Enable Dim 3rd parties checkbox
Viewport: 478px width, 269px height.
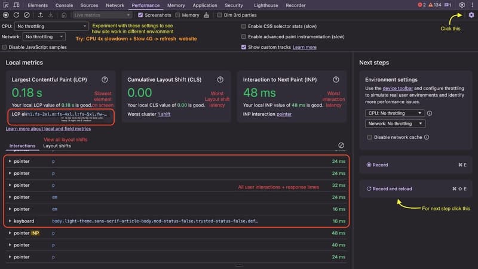point(219,15)
